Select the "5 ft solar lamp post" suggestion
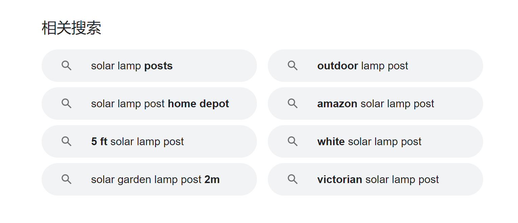Image resolution: width=518 pixels, height=223 pixels. (x=137, y=141)
